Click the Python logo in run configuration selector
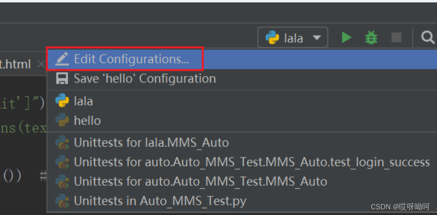Viewport: 437px width, 215px height. tap(272, 38)
